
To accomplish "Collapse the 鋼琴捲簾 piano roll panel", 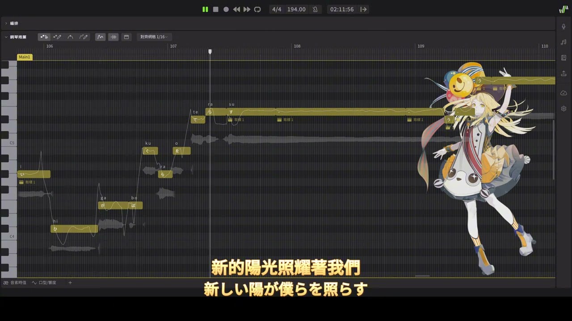I will [x=6, y=37].
